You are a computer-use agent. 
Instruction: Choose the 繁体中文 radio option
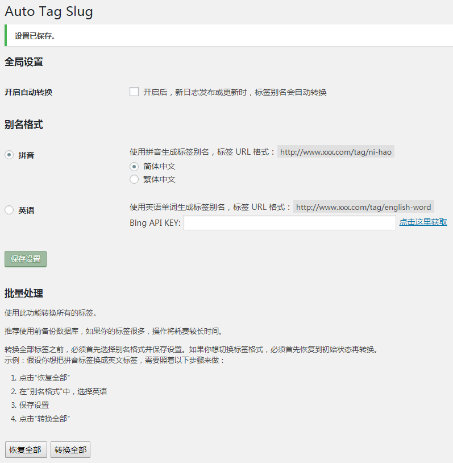(134, 179)
